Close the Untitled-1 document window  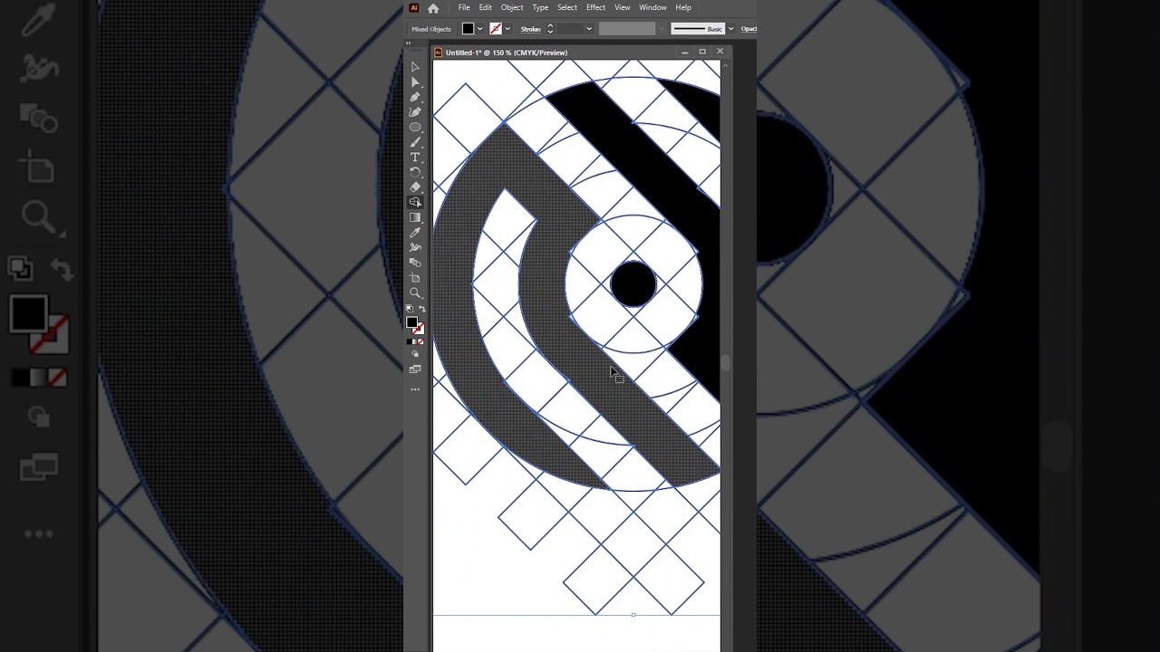[720, 52]
